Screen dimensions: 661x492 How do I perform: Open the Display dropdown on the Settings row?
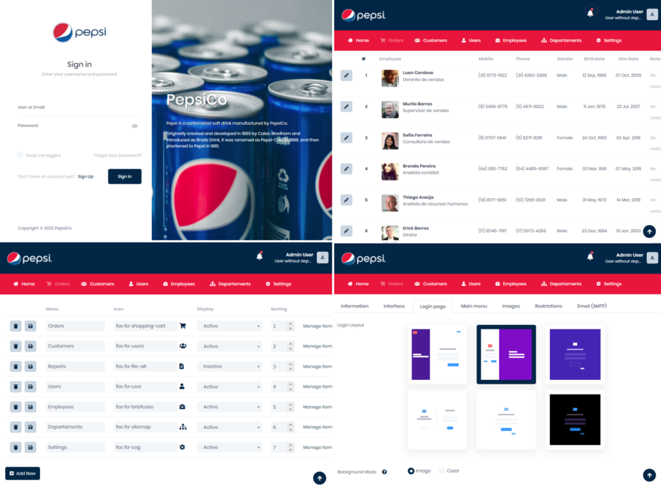[230, 448]
